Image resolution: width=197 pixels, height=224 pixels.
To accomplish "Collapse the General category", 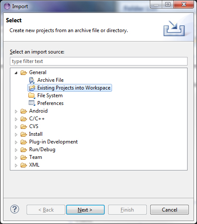I will (16, 73).
